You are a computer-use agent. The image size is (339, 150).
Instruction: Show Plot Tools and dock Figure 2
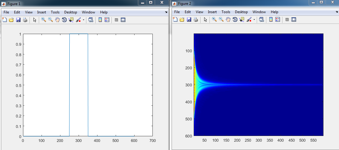click(294, 20)
